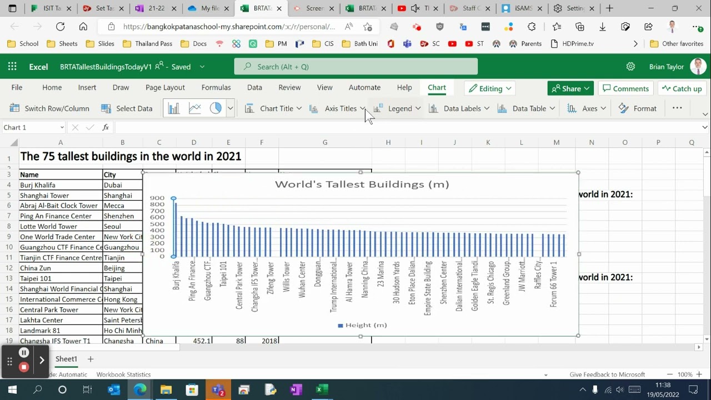Select cell containing Burj Khalifa
The height and width of the screenshot is (400, 711).
click(61, 185)
